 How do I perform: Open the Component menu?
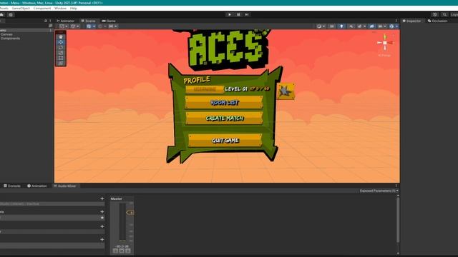[x=42, y=8]
